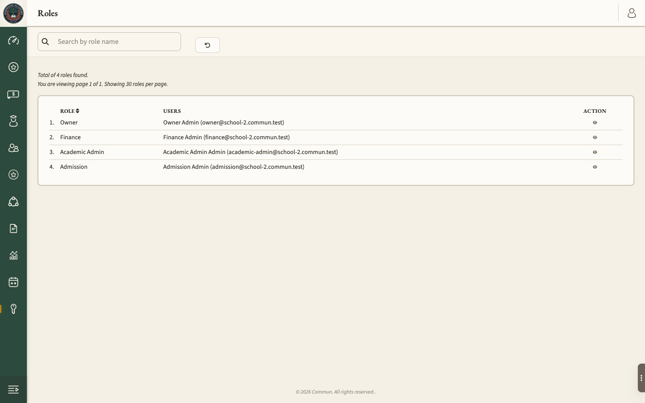
Task: Click the Admission role name
Action: point(74,167)
